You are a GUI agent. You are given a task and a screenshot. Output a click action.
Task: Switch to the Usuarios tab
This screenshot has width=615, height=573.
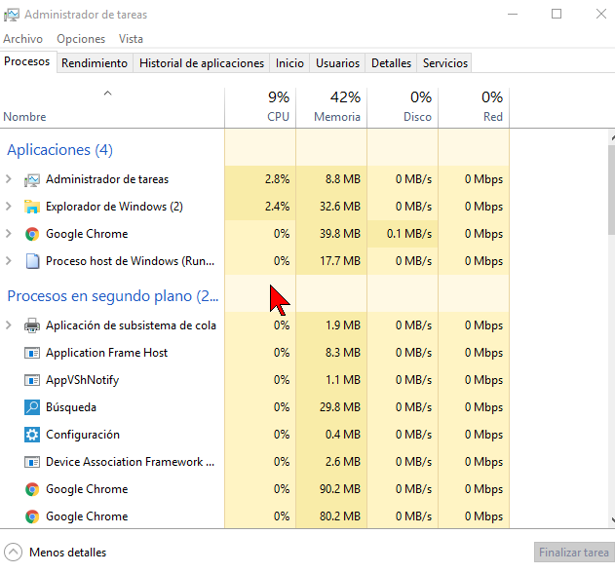[x=337, y=63]
